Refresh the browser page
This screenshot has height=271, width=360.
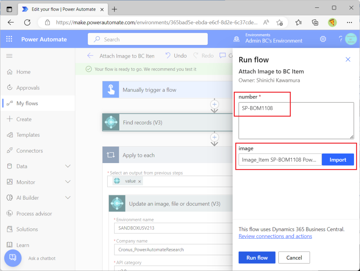coord(27,22)
